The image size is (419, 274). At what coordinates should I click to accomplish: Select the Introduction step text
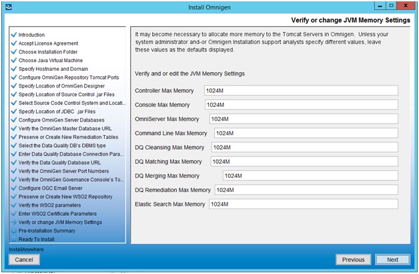point(31,35)
